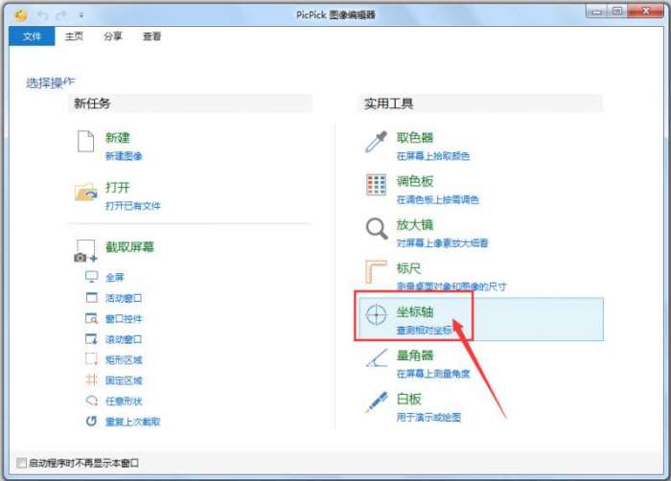Click the 滚动窗口 capture link

point(124,339)
